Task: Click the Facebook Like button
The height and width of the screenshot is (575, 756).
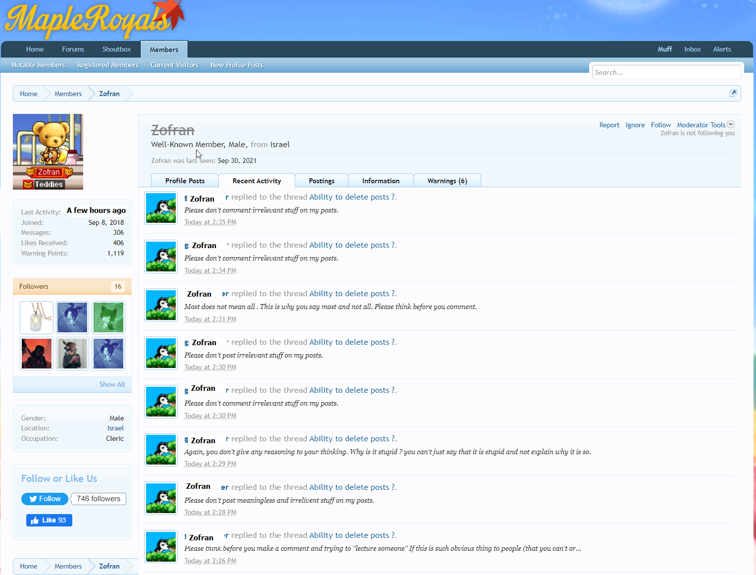Action: [49, 520]
